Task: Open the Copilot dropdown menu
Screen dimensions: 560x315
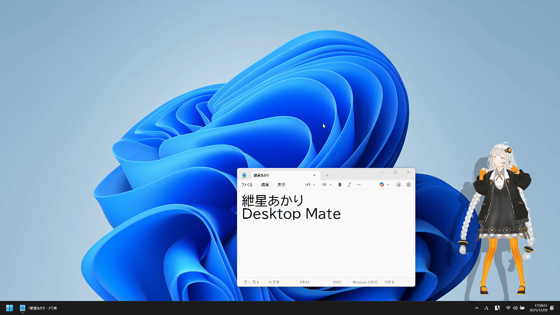Action: 385,185
